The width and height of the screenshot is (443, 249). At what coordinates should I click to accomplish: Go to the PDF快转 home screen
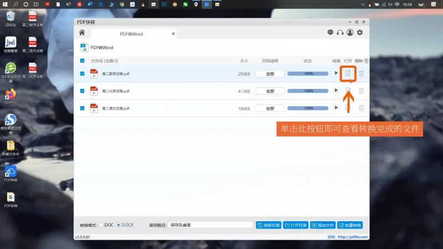coord(82,33)
